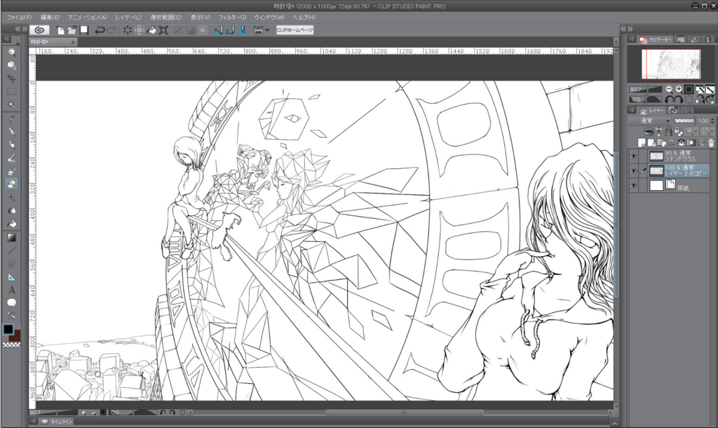Open the CLIP STUDIO launcher icon
The width and height of the screenshot is (718, 428).
(40, 29)
